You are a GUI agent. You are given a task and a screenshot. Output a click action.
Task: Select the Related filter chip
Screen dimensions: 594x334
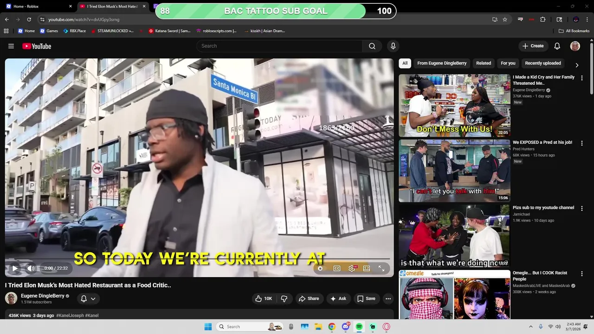[484, 63]
